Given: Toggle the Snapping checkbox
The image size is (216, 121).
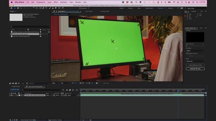Looking at the screenshot, I should [80, 8].
